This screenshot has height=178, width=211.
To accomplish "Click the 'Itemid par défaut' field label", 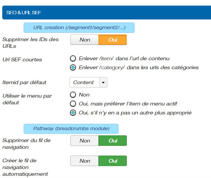I will pyautogui.click(x=24, y=82).
